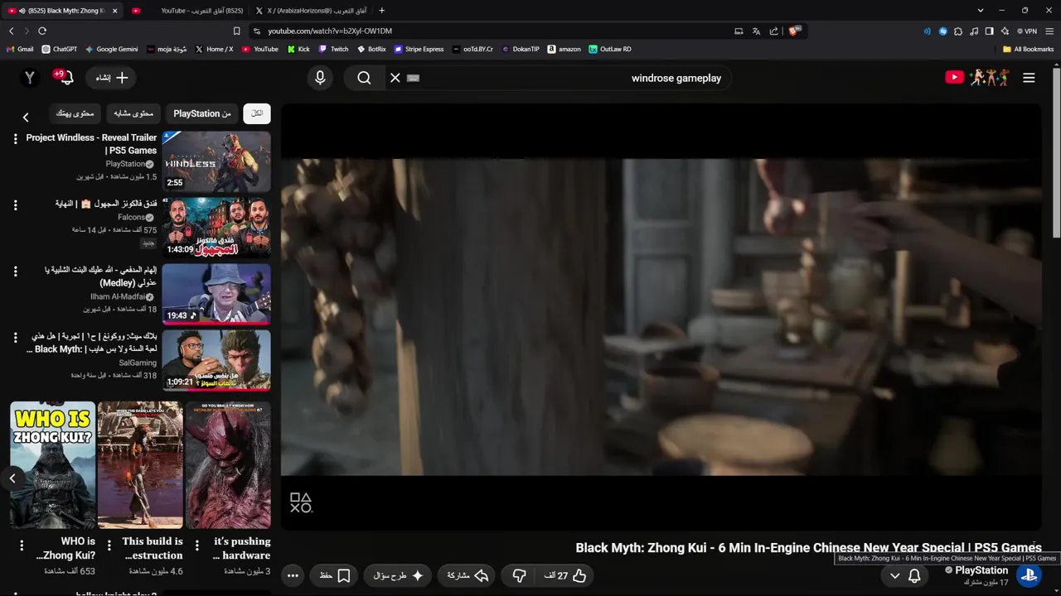Open options for 'This build is' short
The height and width of the screenshot is (596, 1061).
(109, 545)
